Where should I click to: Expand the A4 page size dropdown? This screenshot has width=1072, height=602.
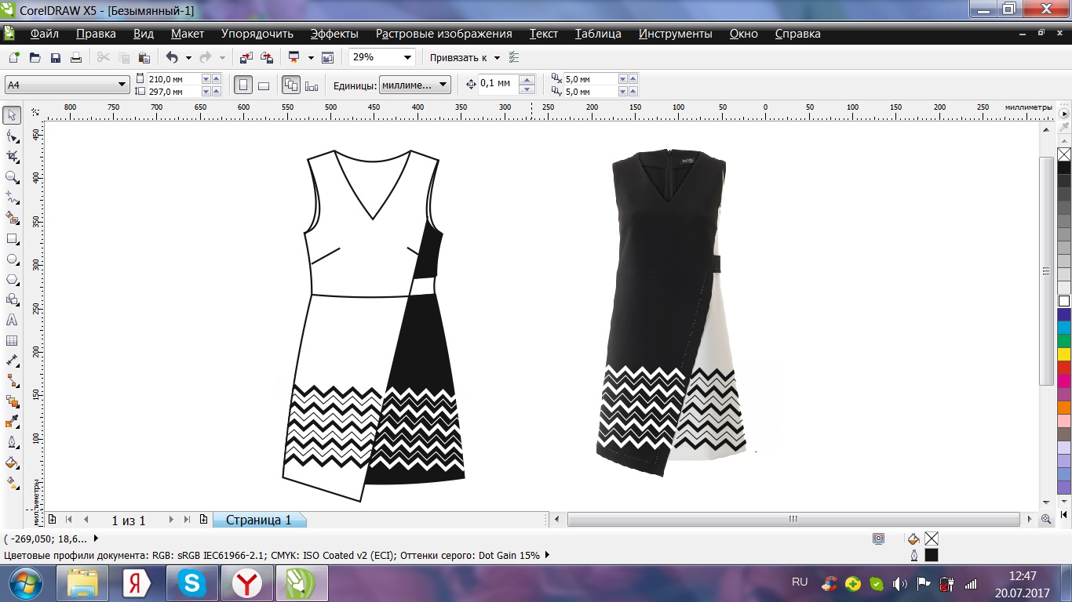(122, 85)
